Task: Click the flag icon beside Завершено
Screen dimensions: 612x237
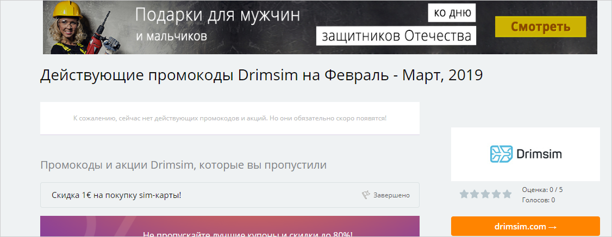Action: [366, 195]
